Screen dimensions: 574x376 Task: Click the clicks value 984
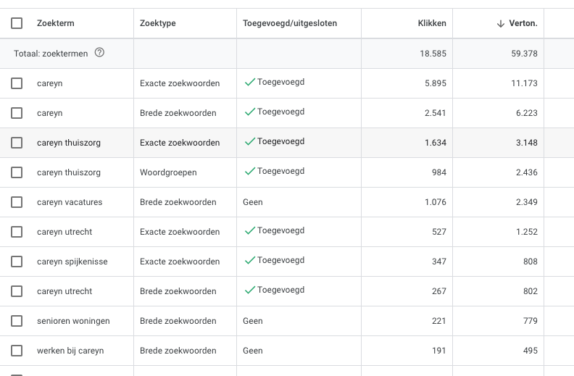[x=439, y=172]
